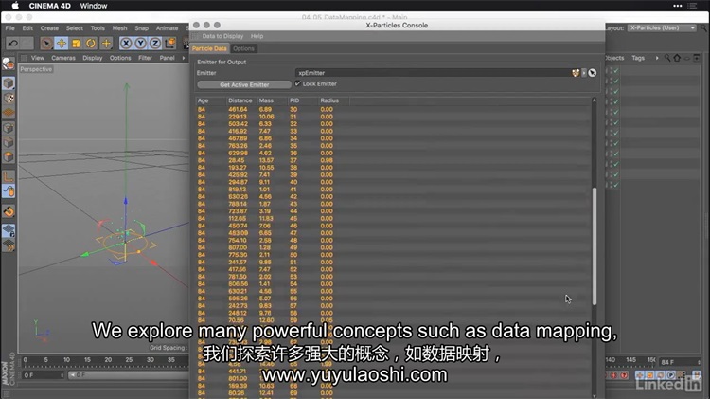Click the 0 F start frame stepper
Viewport: 710px width, 399px height.
(x=62, y=375)
